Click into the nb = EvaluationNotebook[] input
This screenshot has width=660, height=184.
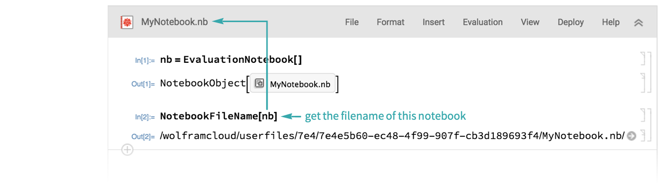click(x=231, y=60)
